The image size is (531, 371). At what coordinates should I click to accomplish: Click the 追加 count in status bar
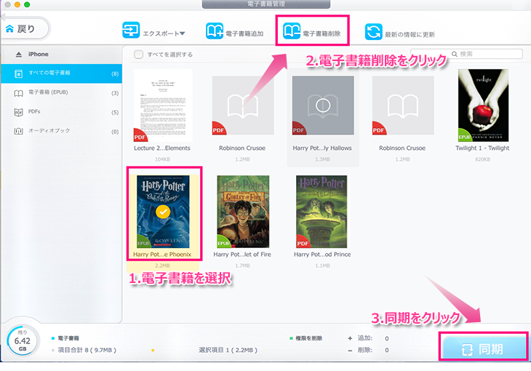tap(387, 338)
